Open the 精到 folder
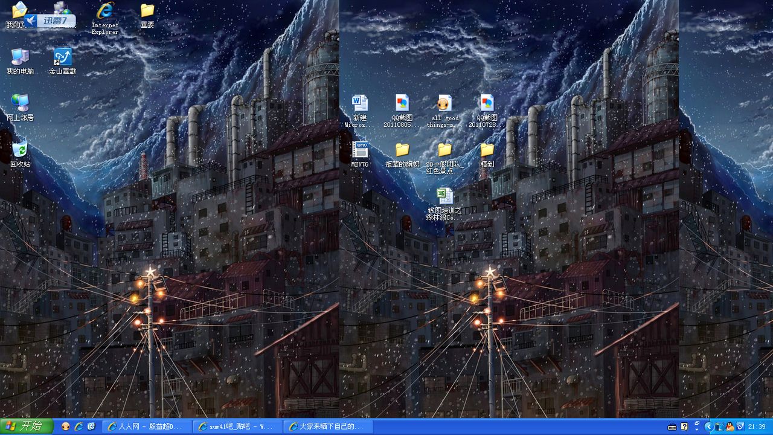Viewport: 773px width, 435px height. click(487, 155)
